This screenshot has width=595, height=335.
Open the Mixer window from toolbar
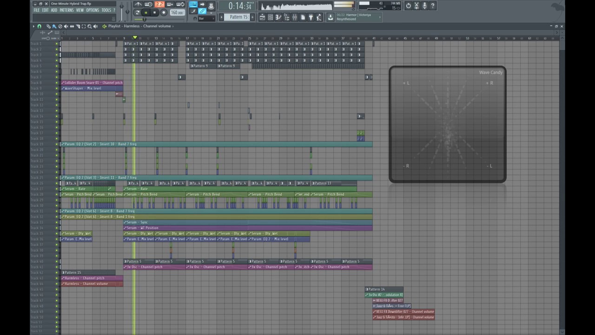tap(295, 17)
